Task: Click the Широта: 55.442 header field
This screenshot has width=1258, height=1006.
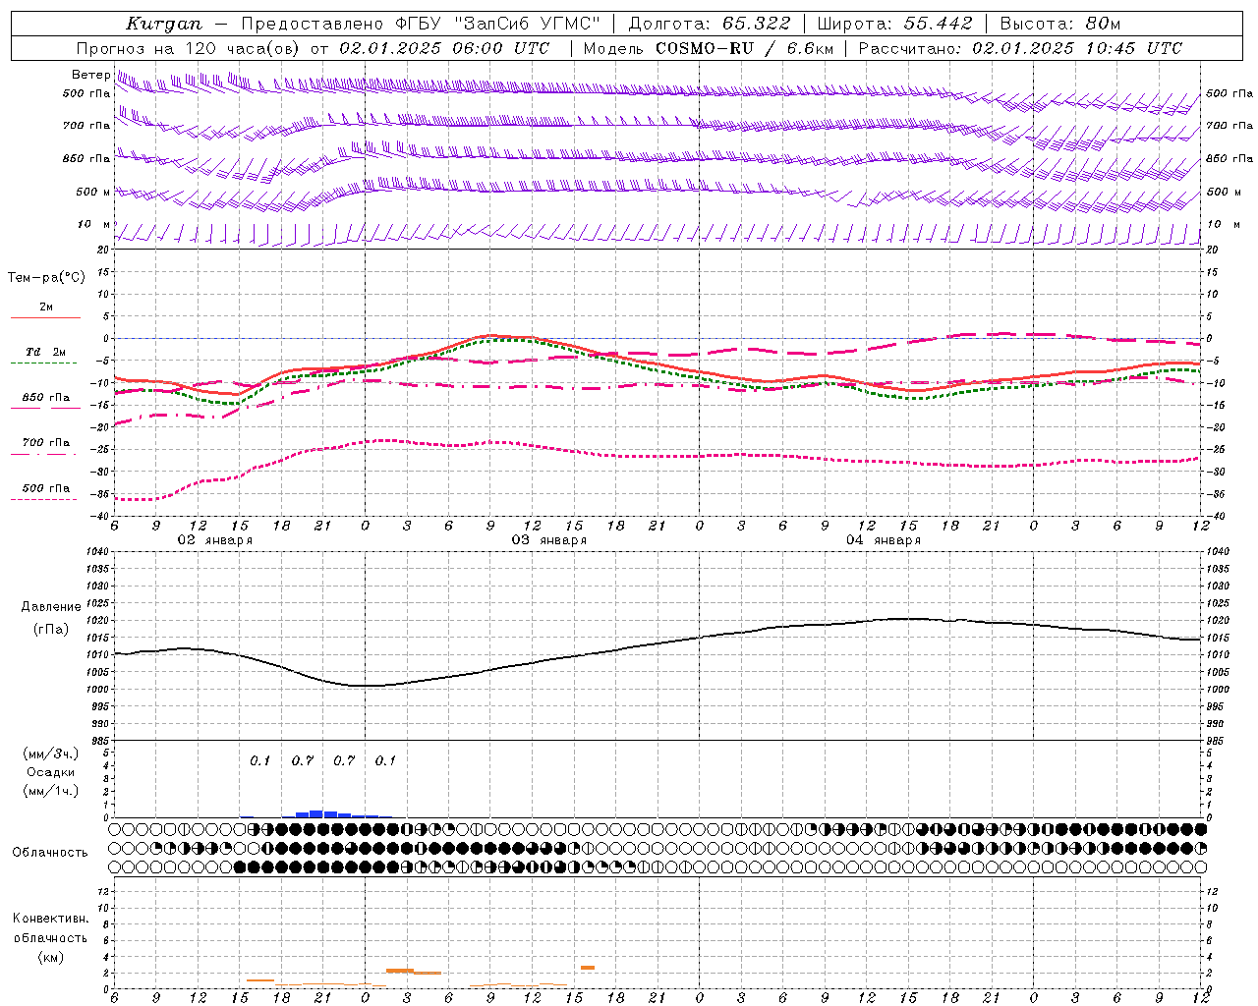Action: click(895, 24)
